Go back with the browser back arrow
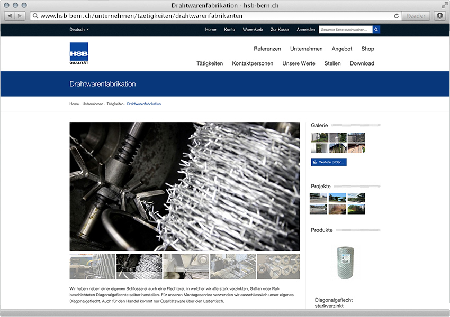The width and height of the screenshot is (450, 317). pos(10,16)
